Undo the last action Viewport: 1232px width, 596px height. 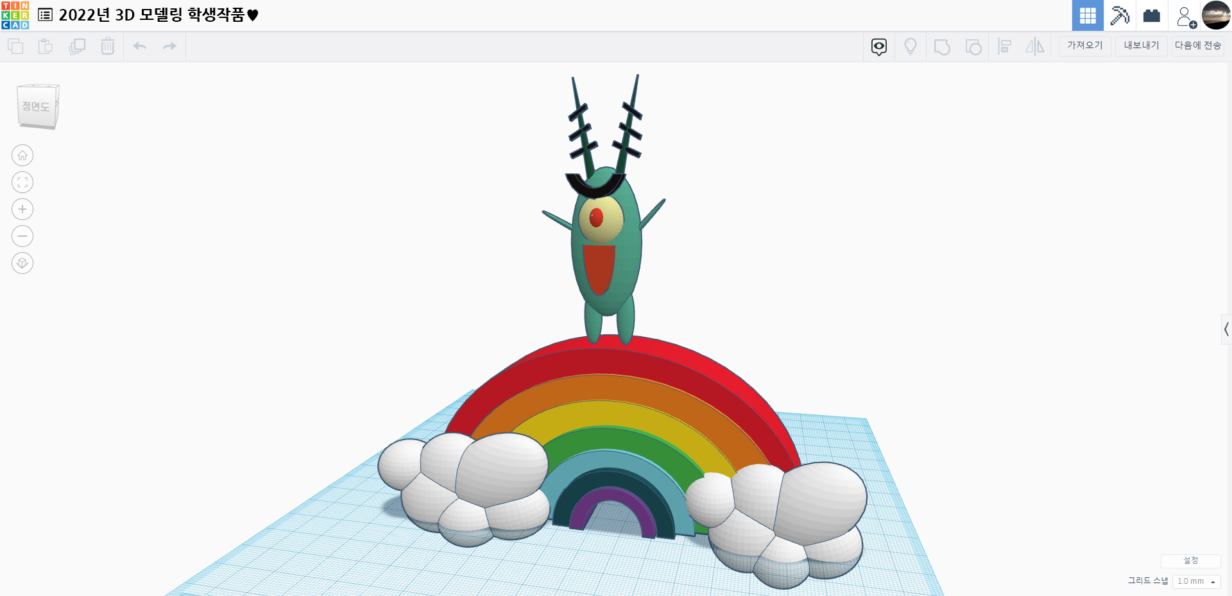(140, 46)
